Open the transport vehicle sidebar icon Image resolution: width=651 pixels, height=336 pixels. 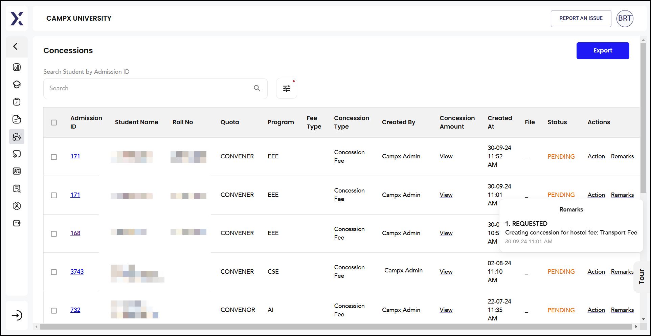point(17,137)
